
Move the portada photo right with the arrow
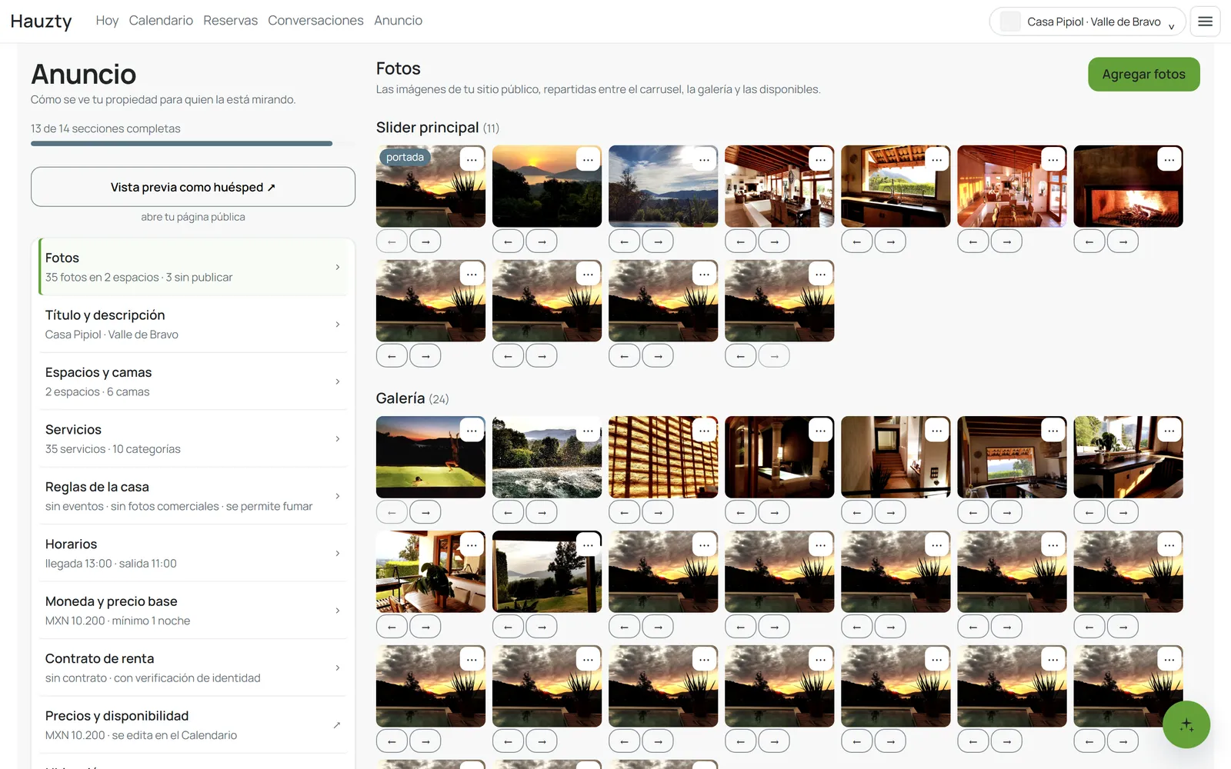click(425, 241)
